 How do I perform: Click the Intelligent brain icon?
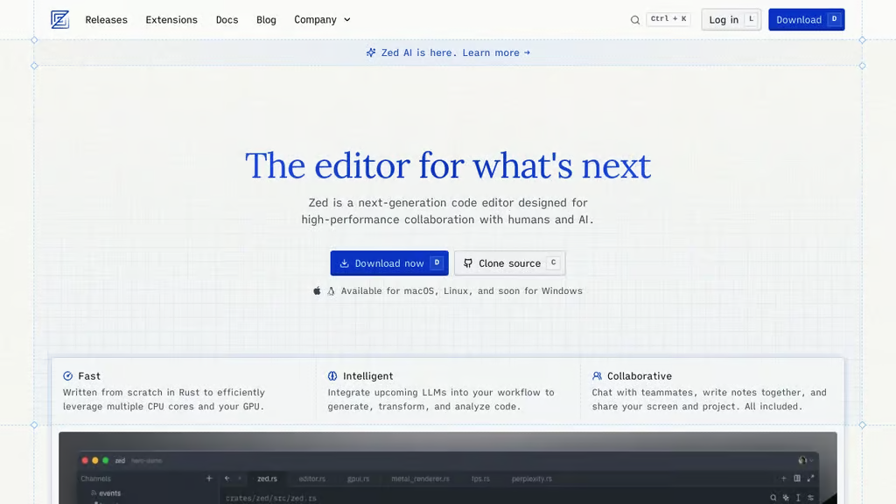332,376
